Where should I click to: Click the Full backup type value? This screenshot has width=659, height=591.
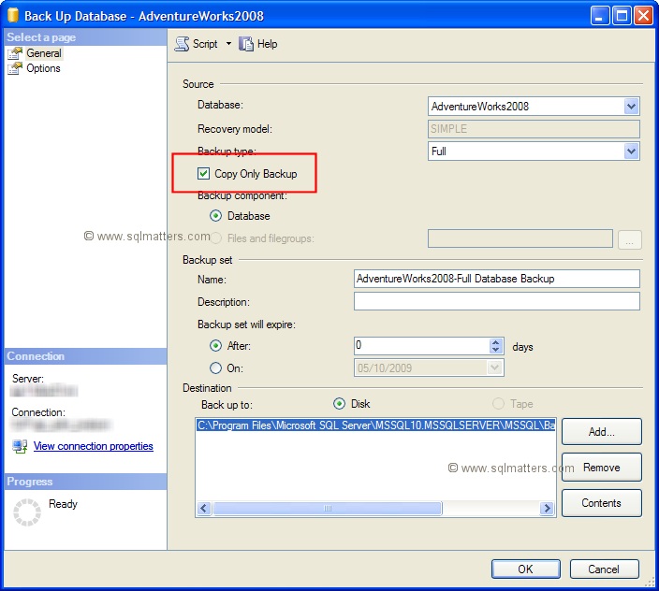[439, 151]
